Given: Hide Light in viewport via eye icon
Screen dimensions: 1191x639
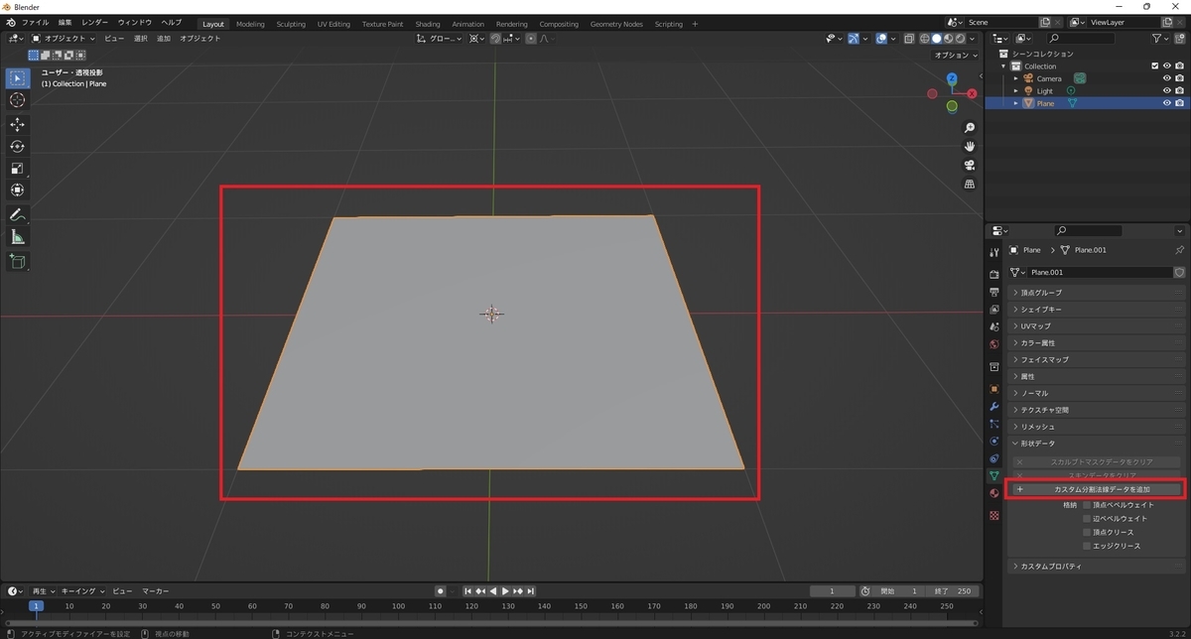Looking at the screenshot, I should [1167, 90].
